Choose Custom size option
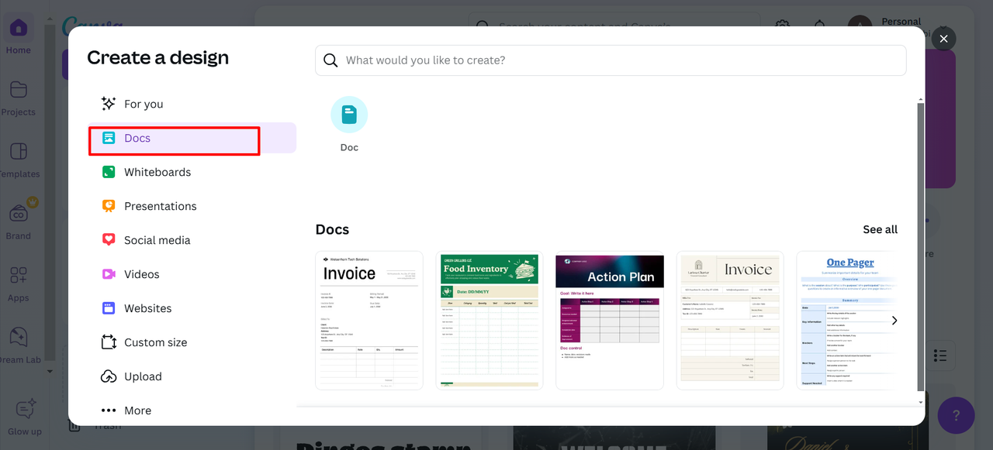This screenshot has width=993, height=450. point(192,342)
